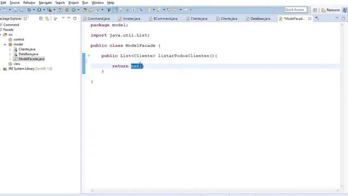Open the New button dropdown arrow

[x=10, y=10]
